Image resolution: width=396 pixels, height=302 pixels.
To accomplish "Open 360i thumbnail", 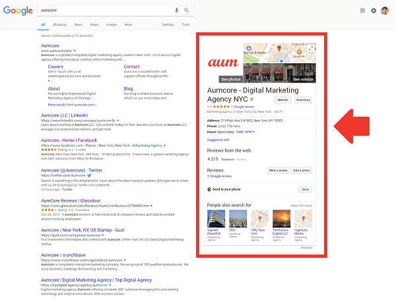I will (x=238, y=219).
